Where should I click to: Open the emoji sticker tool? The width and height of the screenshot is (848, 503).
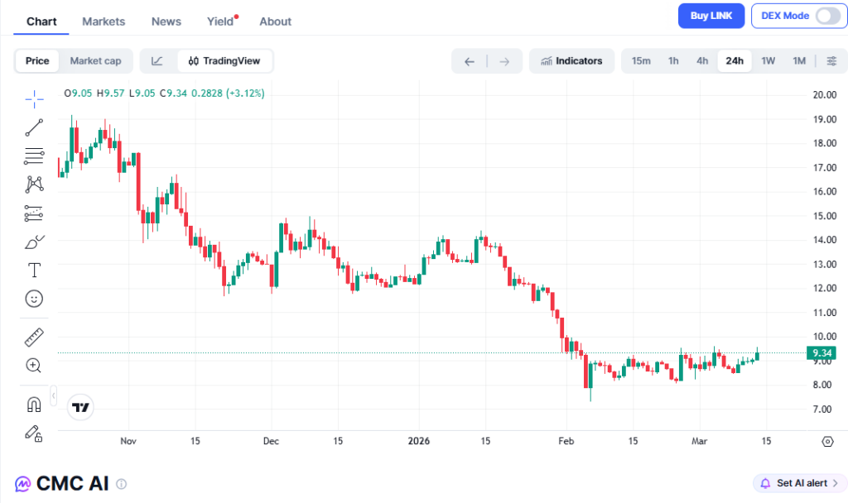(34, 299)
